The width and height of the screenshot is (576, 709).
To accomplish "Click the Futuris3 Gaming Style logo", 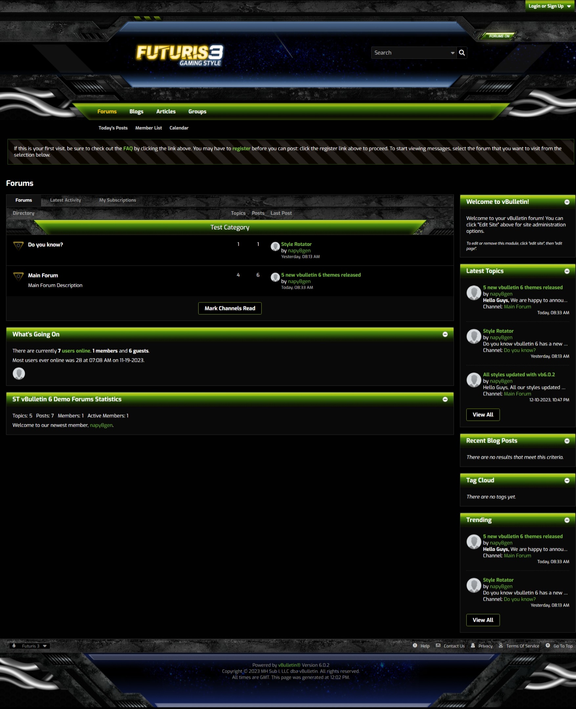I will 180,55.
